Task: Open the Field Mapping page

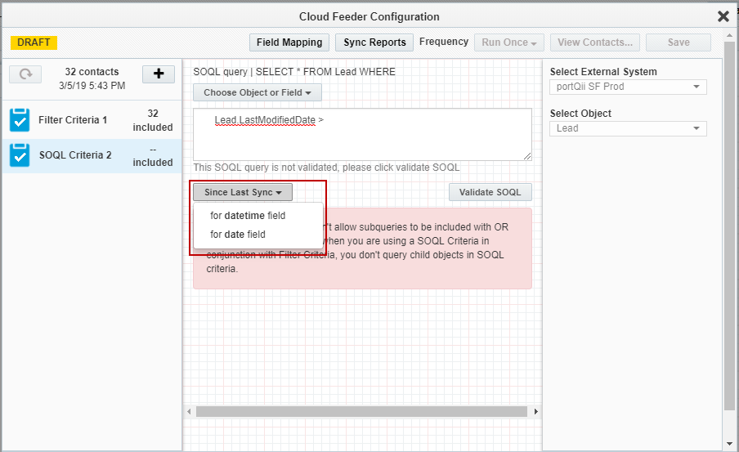Action: tap(289, 43)
